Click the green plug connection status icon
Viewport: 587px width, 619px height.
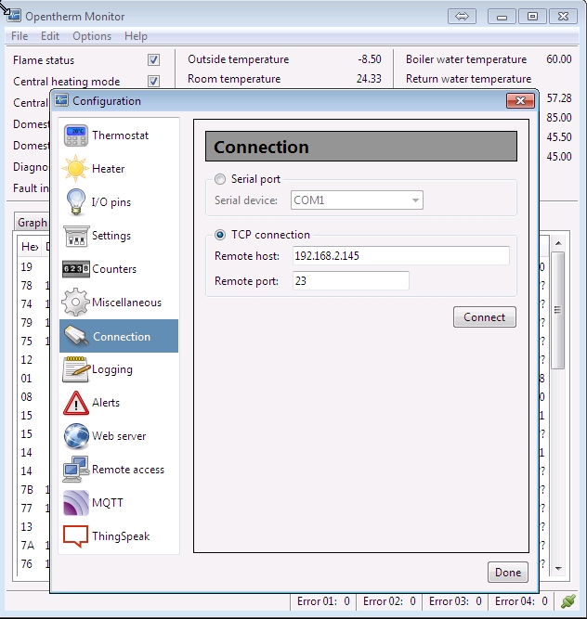[568, 601]
